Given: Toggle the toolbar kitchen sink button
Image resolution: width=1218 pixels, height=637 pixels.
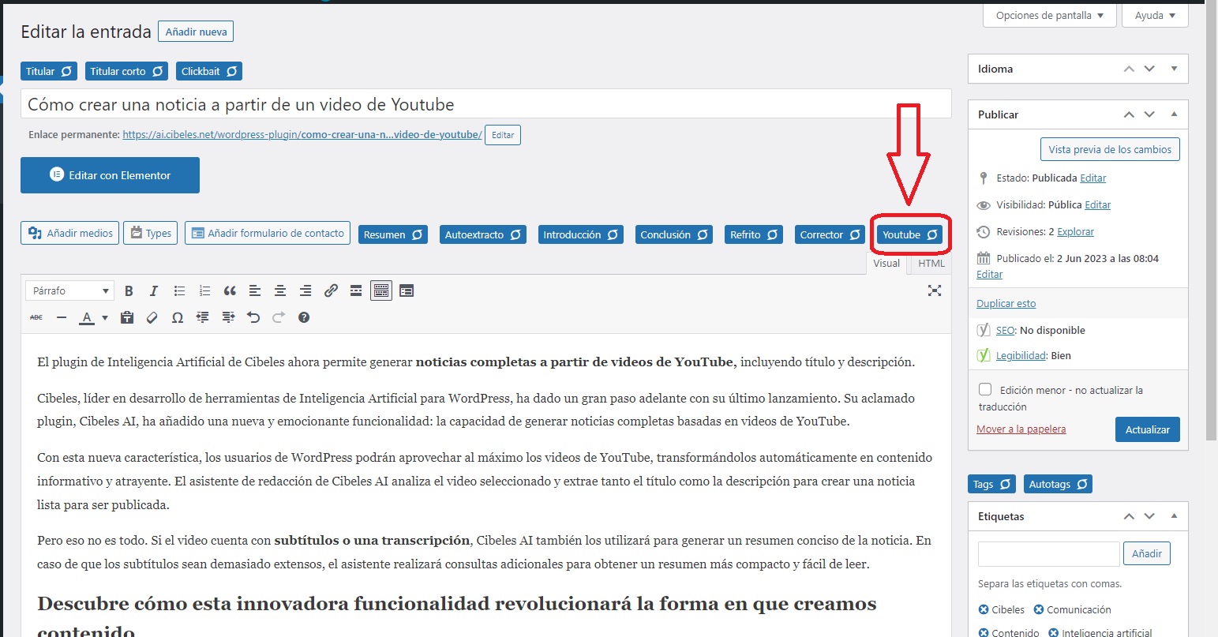Looking at the screenshot, I should (381, 291).
